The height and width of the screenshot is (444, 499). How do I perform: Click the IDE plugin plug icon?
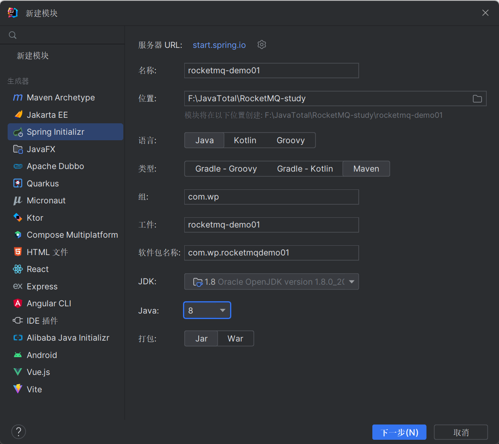tap(18, 321)
